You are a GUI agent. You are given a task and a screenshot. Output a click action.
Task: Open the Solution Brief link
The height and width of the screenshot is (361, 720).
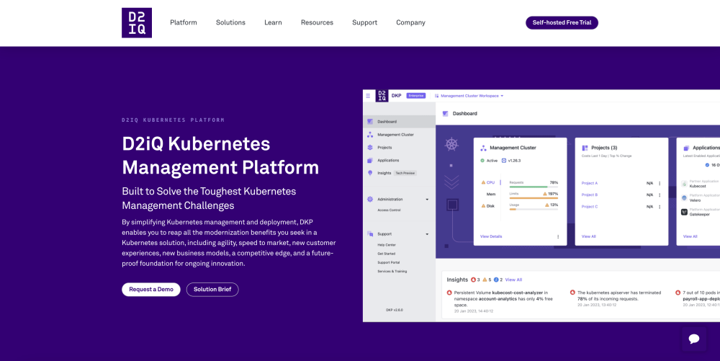pos(212,289)
